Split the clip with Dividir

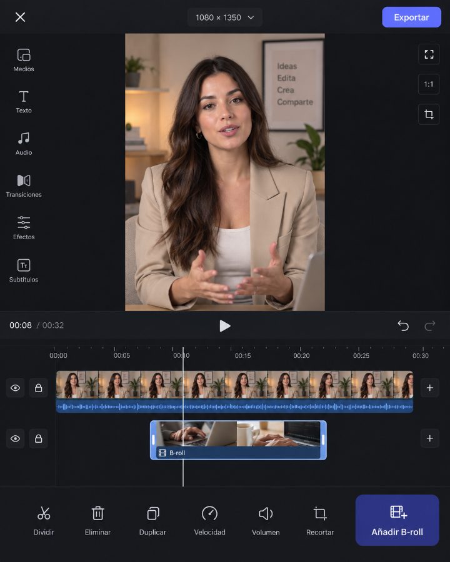point(44,521)
